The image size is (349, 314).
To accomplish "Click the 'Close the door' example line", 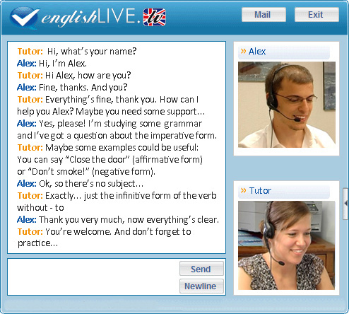I will [x=110, y=160].
